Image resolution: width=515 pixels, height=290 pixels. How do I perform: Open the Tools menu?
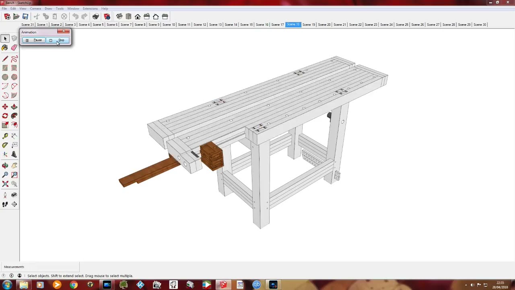[x=60, y=8]
